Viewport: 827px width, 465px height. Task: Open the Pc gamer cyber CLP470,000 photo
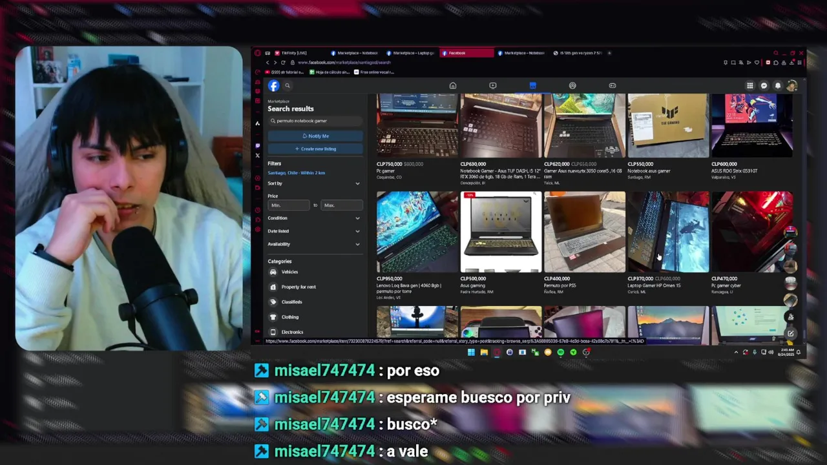click(x=752, y=232)
